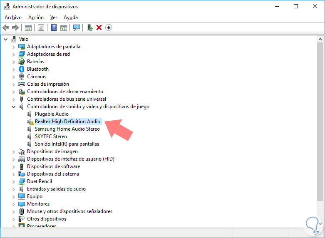
Task: Close the Administrador de dispositivos window
Action: (315, 6)
